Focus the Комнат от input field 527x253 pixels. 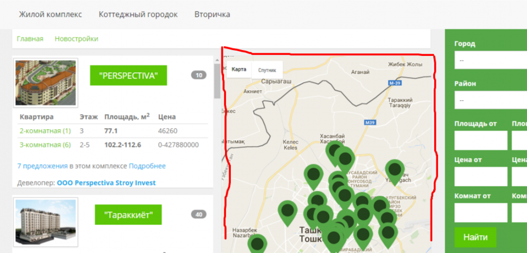[x=481, y=212]
